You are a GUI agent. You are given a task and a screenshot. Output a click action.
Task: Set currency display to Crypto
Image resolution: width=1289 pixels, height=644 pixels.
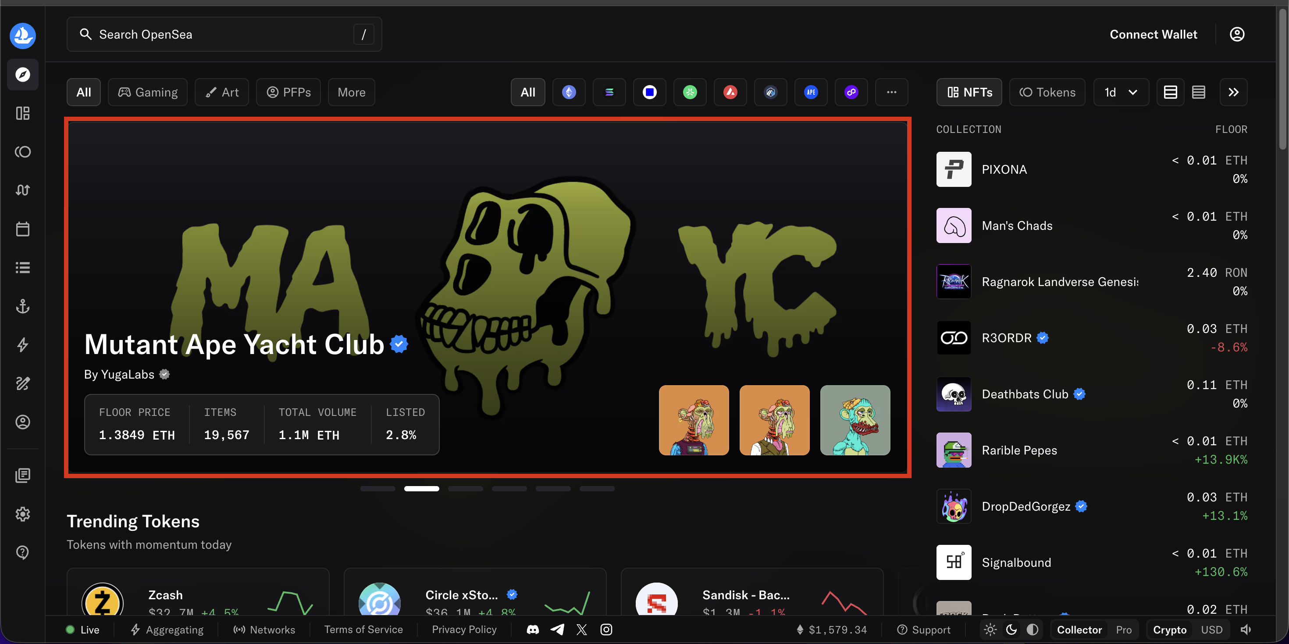point(1169,630)
